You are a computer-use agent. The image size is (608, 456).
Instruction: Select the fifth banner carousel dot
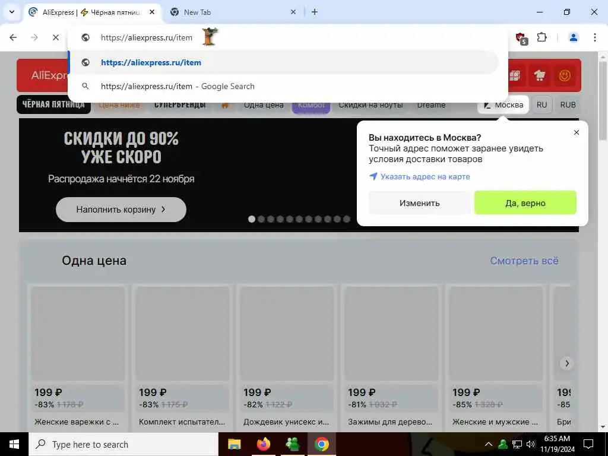click(290, 219)
